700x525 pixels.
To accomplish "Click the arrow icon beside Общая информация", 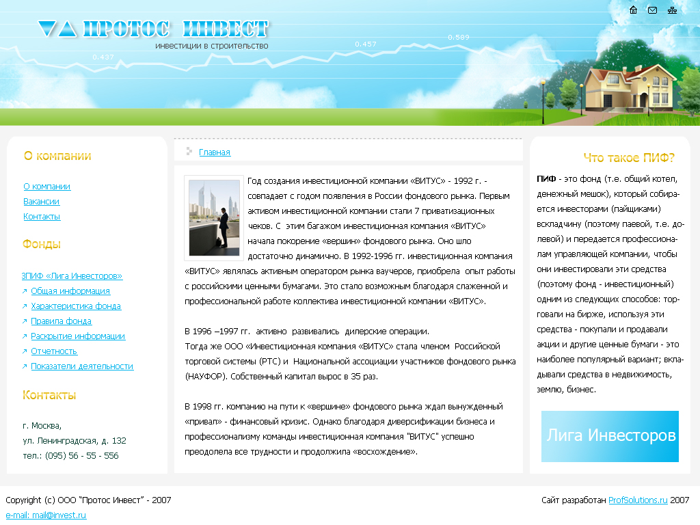I will point(24,291).
